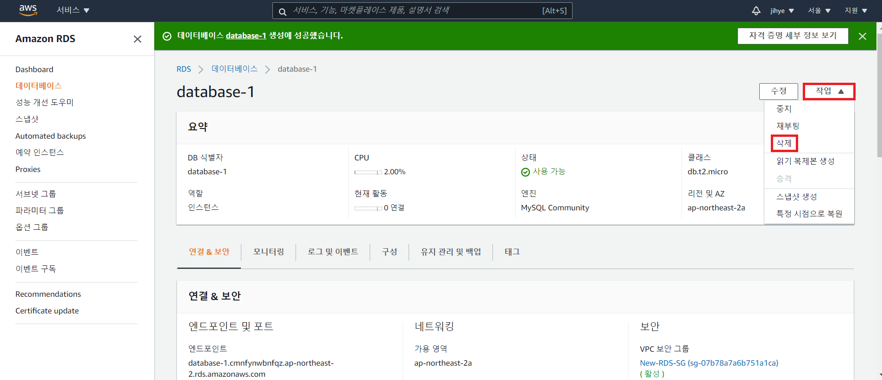Open Recommendations in the sidebar

(x=48, y=294)
